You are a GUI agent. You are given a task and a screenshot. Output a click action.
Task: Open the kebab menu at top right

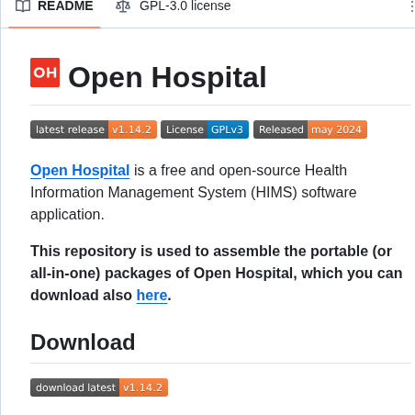pos(411,6)
